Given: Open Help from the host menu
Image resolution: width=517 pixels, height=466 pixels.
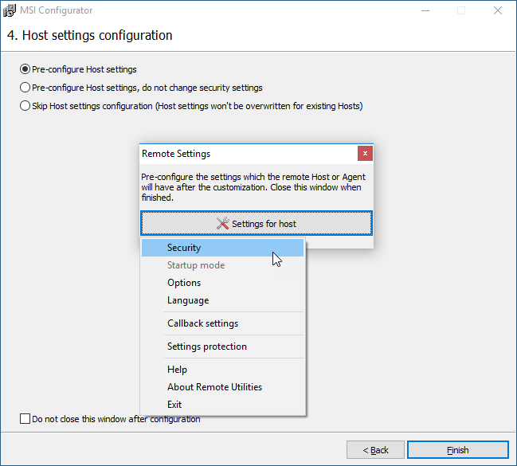Looking at the screenshot, I should click(x=177, y=370).
